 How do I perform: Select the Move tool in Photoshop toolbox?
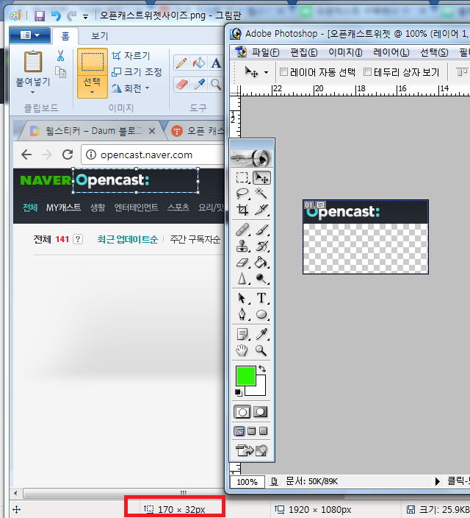coord(261,177)
